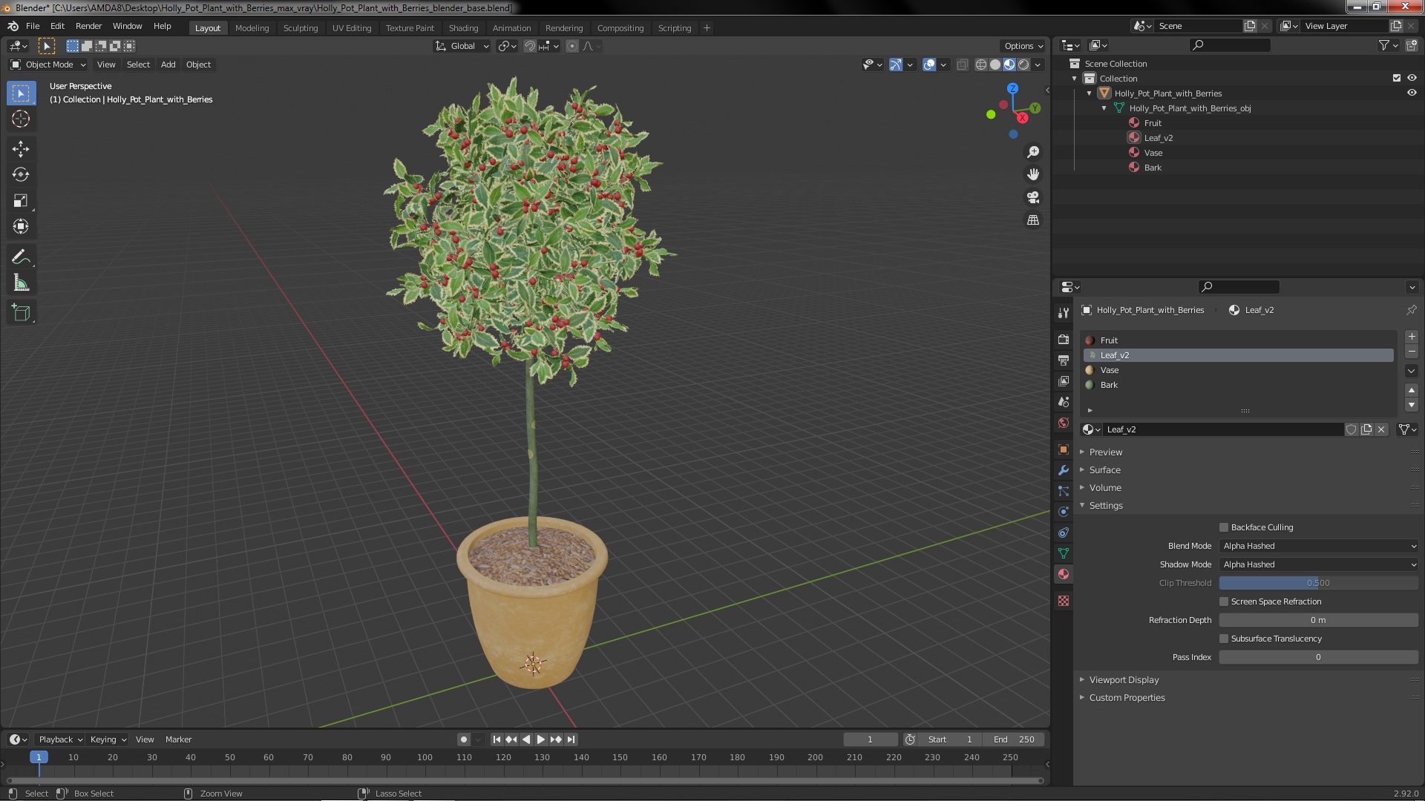Screen dimensions: 1425x801
Task: Collapse the Settings panel
Action: click(x=1106, y=505)
